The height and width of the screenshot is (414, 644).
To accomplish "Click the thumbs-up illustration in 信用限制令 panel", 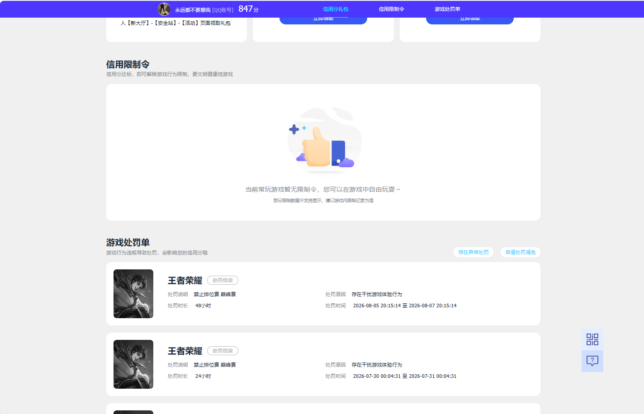I will [x=324, y=141].
